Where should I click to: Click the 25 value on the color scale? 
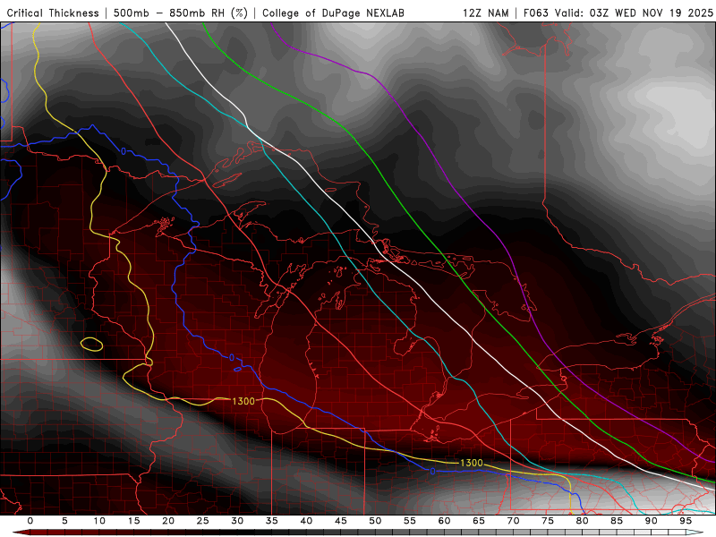point(203,521)
